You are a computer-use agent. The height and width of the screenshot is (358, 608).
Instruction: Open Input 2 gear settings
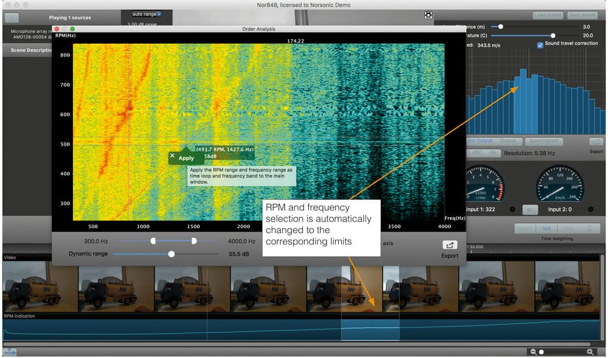590,209
